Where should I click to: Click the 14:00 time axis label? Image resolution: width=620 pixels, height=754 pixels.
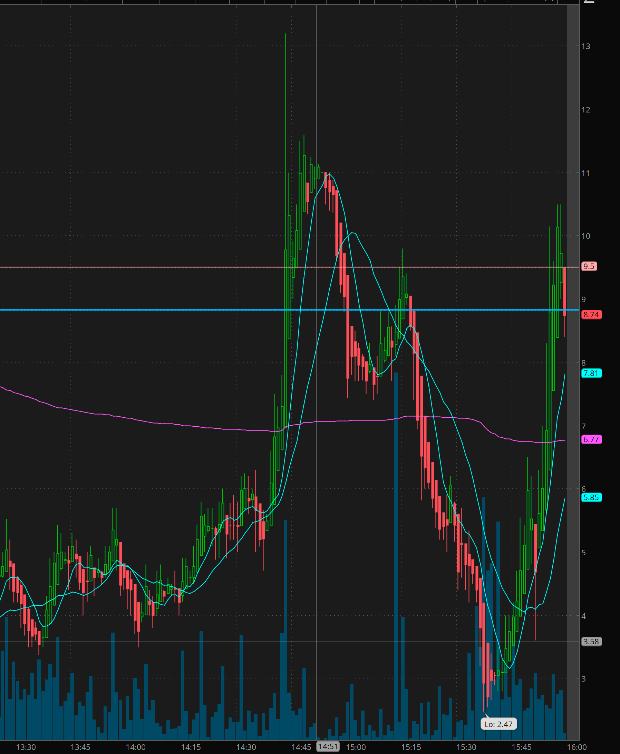coord(136,747)
